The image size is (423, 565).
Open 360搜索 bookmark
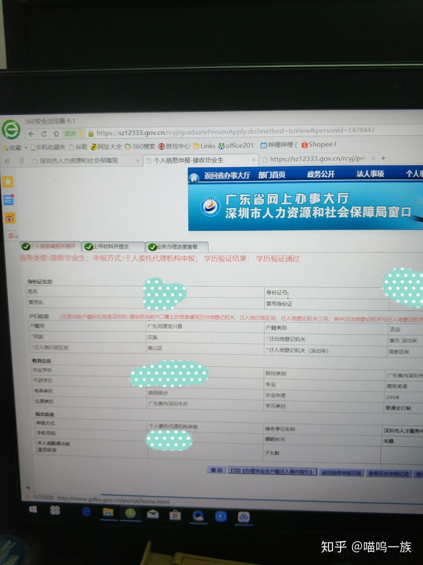click(140, 146)
